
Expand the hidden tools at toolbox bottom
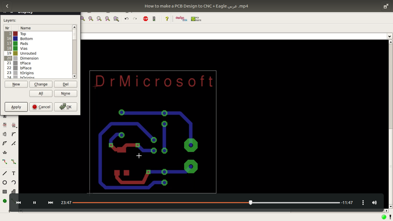pos(9,211)
